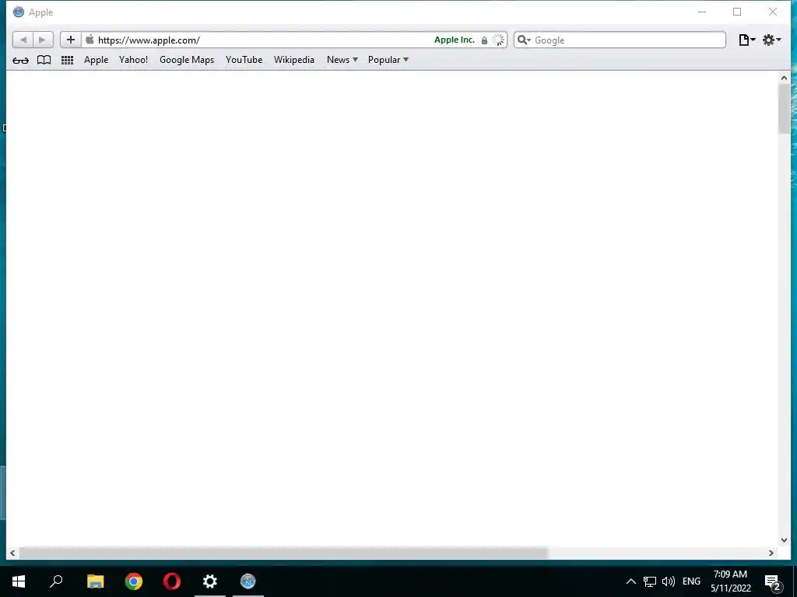Image resolution: width=797 pixels, height=597 pixels.
Task: Expand the Popular bookmarks folder
Action: (388, 59)
